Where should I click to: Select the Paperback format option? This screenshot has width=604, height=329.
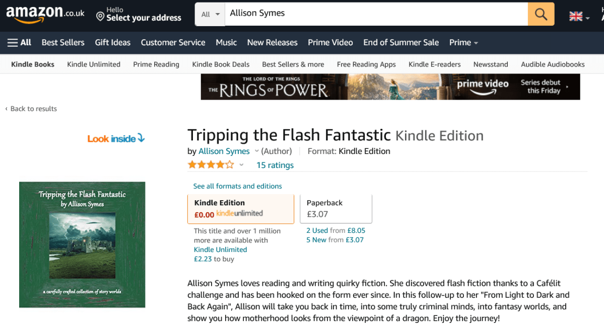click(336, 209)
